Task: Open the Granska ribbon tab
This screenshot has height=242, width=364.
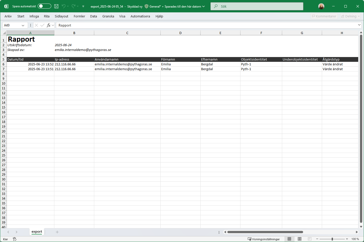Action: click(x=108, y=16)
